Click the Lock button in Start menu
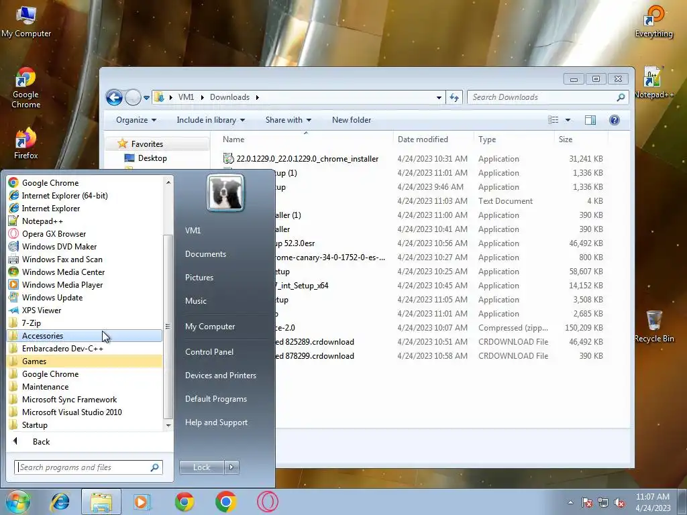The width and height of the screenshot is (687, 515). point(201,467)
